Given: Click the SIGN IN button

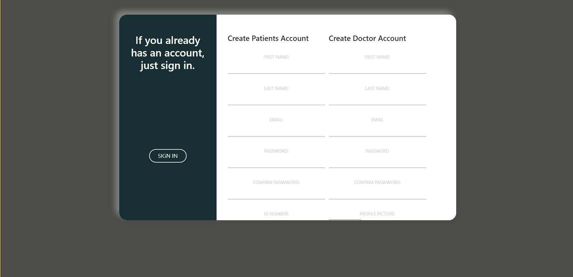Looking at the screenshot, I should 168,156.
